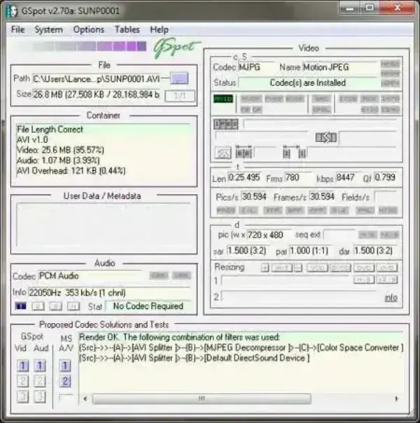The width and height of the screenshot is (420, 423).
Task: Click the Resizing row 1 field
Action: pos(286,281)
